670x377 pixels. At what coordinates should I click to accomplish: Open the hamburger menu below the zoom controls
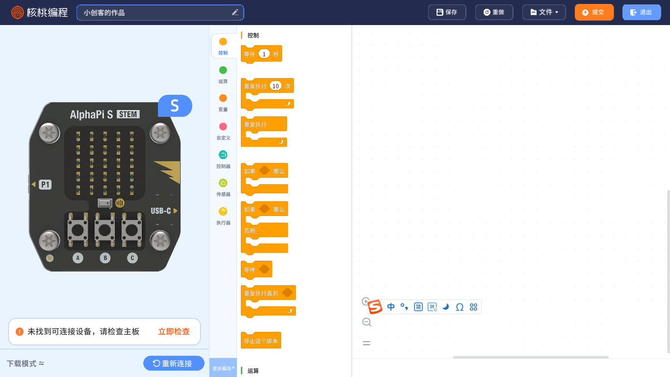[366, 343]
